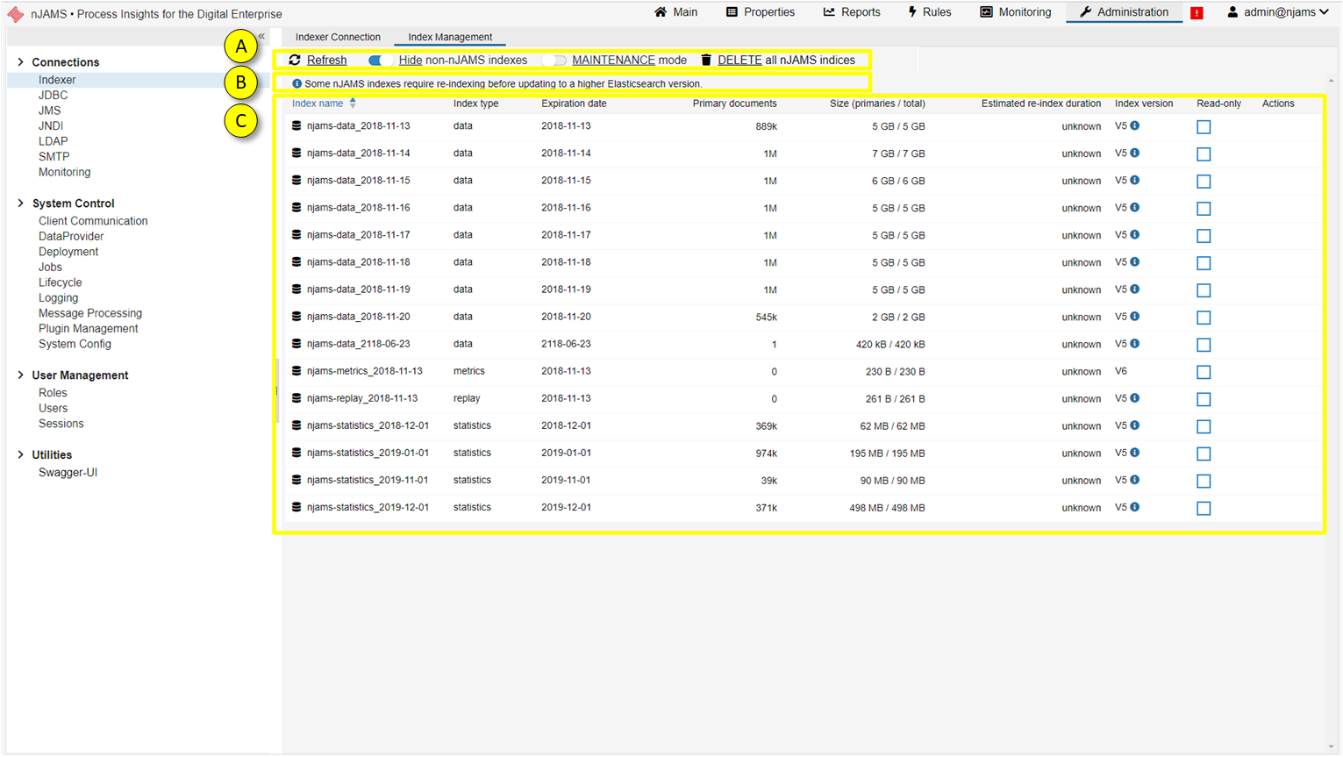1343x757 pixels.
Task: Click the DELETE all nJAMS indices link
Action: click(x=786, y=60)
